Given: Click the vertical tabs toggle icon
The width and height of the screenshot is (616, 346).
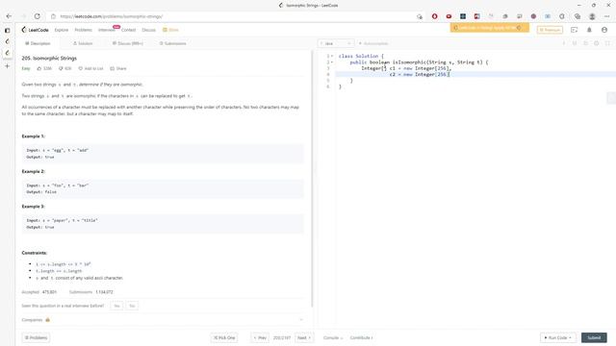Looking at the screenshot, I should tap(7, 30).
